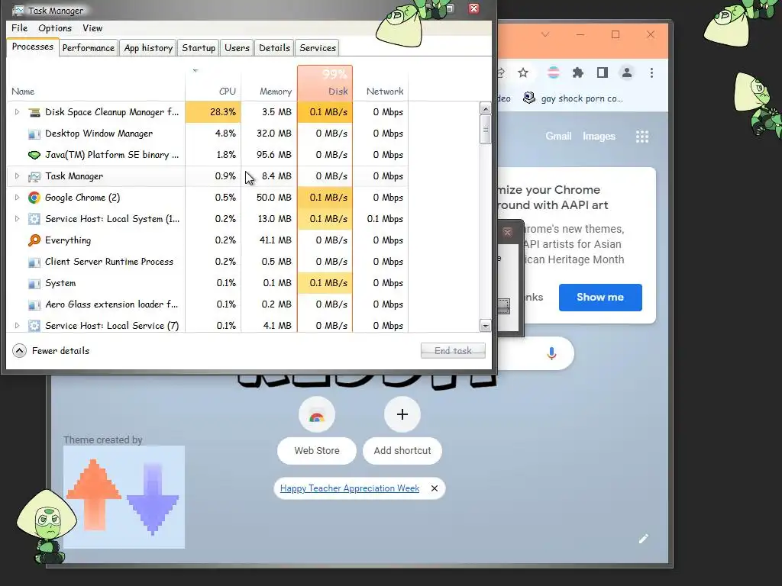
Task: Sort processes by the CPU column header
Action: pos(213,82)
